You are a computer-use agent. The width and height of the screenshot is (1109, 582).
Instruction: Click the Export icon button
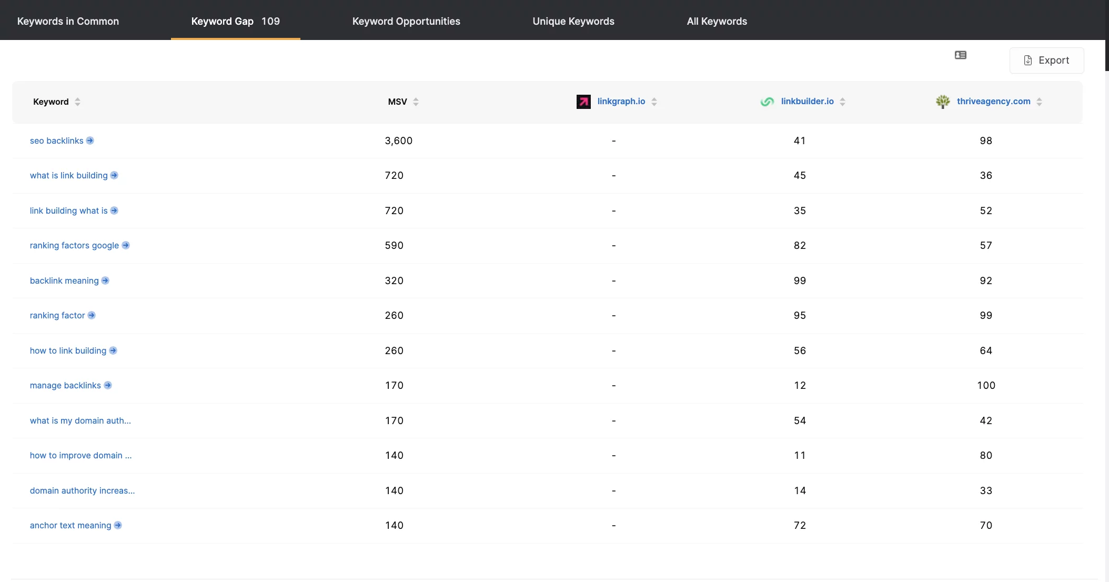pos(1046,59)
